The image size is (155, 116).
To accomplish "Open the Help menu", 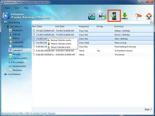I will coord(26,8).
